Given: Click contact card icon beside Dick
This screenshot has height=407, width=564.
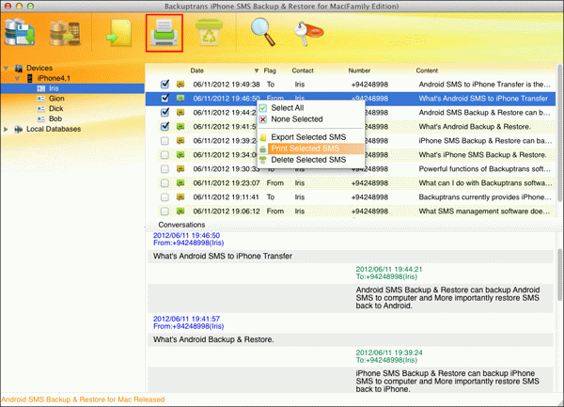Looking at the screenshot, I should click(x=41, y=109).
